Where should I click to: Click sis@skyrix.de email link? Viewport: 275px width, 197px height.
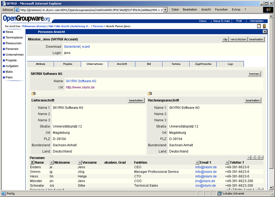(205, 185)
